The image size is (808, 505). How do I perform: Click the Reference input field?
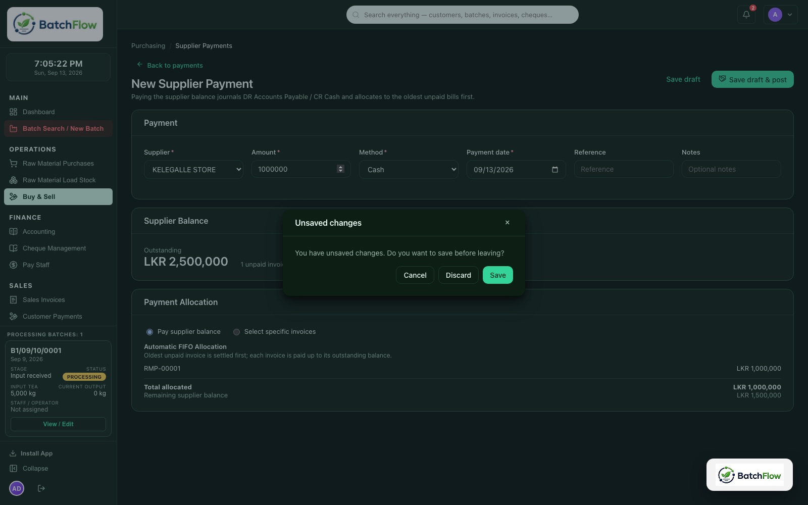624,169
